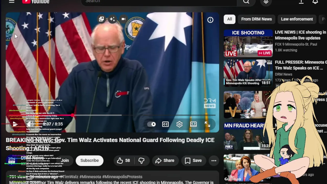Open more actions three-dot menu
Screen dimensions: 327x184
coord(214,160)
